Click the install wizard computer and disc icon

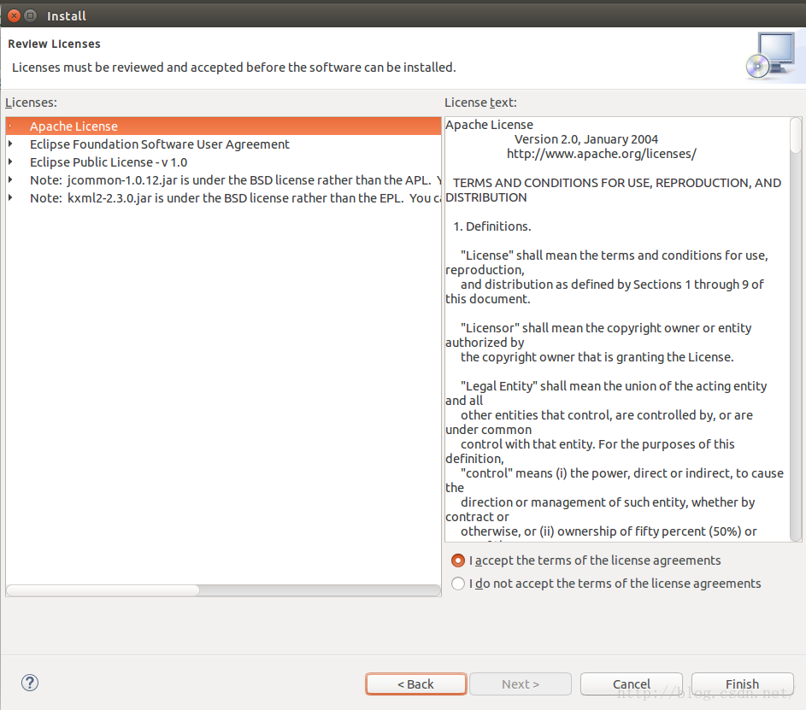click(x=770, y=56)
